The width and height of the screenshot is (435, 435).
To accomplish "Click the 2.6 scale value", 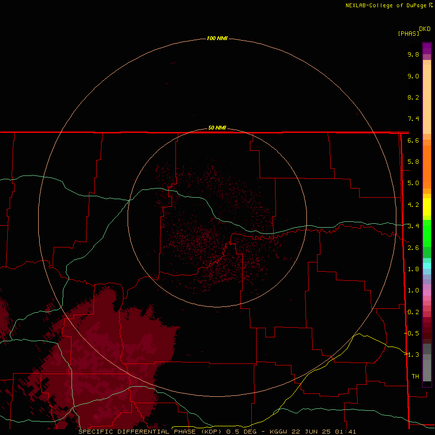I will [x=413, y=248].
